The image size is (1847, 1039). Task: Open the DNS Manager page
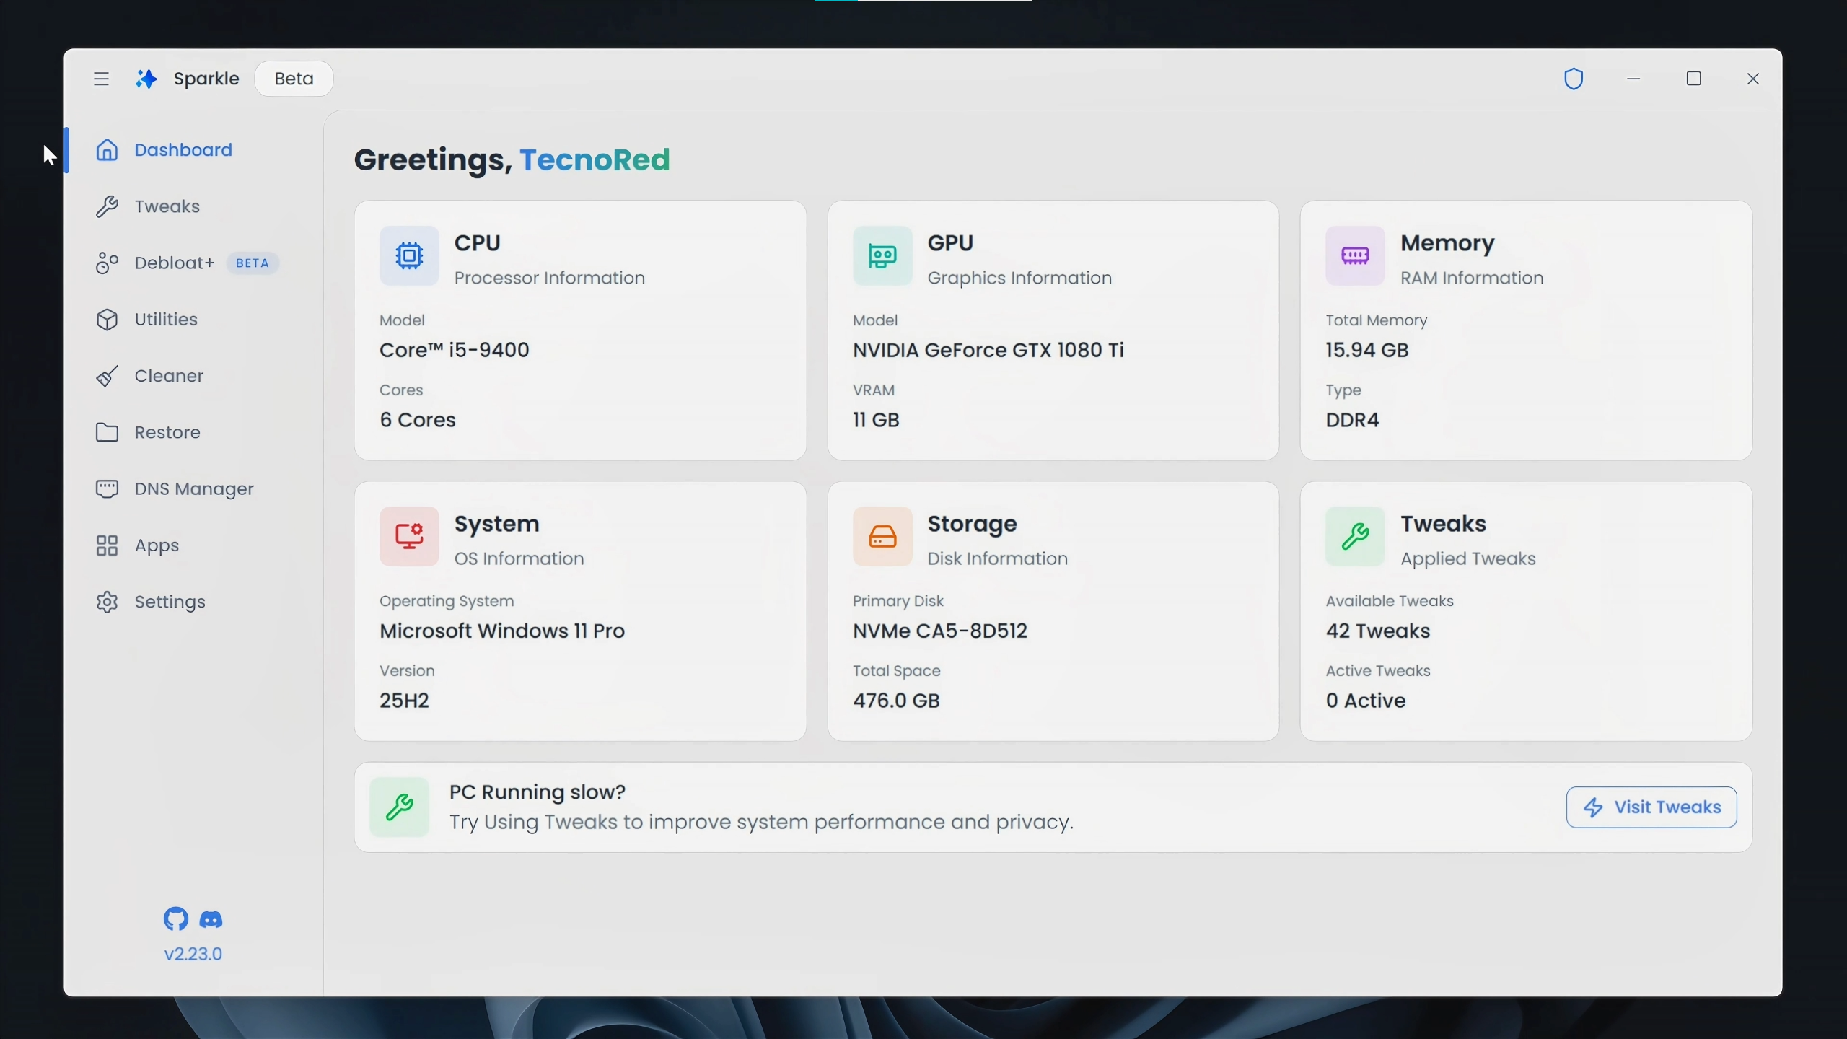[194, 488]
